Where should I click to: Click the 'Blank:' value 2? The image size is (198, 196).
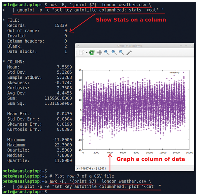66,46
